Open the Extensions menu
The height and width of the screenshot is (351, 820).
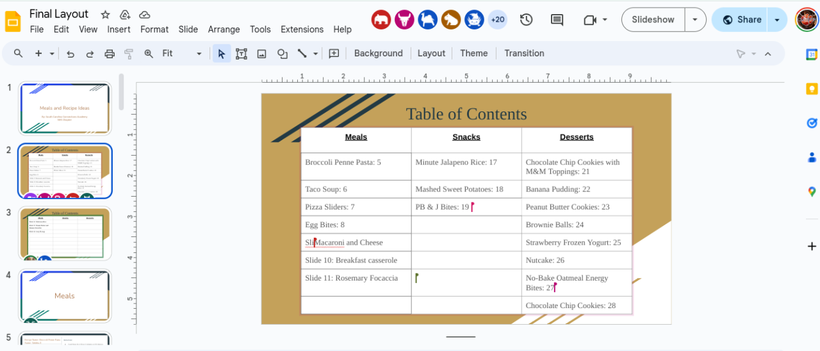click(x=302, y=29)
